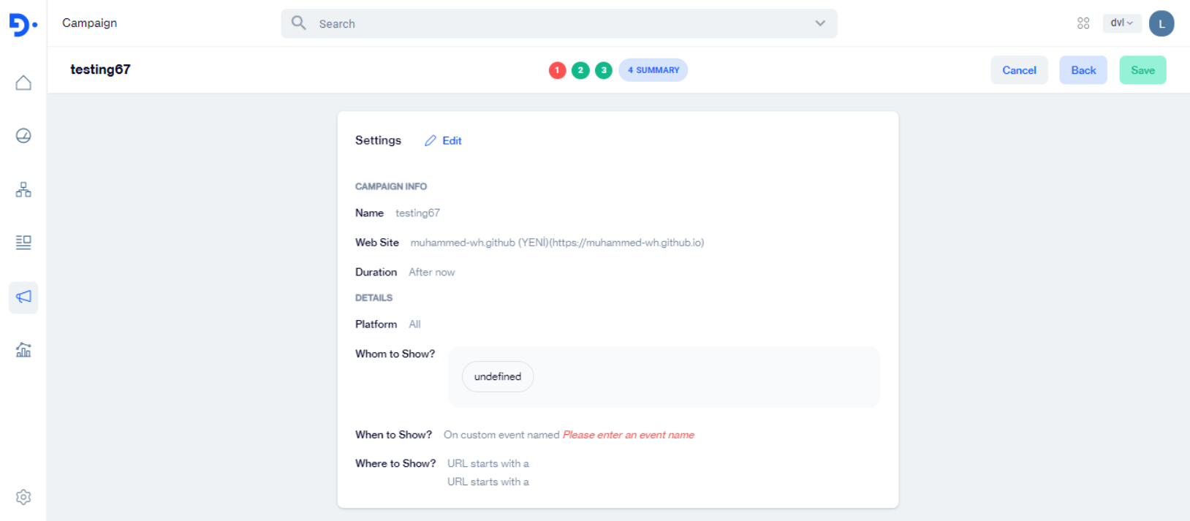
Task: Expand the search bar dropdown chevron
Action: [820, 23]
